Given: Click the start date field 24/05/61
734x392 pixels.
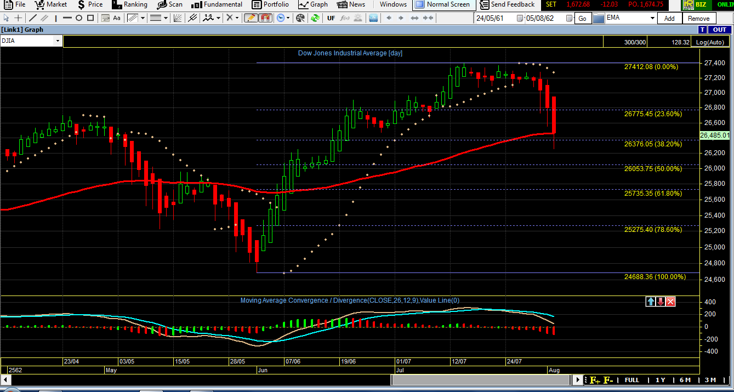Looking at the screenshot, I should [x=497, y=18].
